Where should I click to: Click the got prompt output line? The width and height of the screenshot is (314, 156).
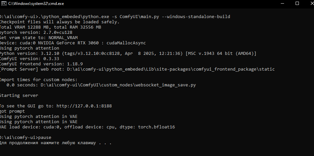13,111
